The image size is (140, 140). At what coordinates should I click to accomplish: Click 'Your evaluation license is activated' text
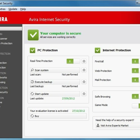pos(49,111)
